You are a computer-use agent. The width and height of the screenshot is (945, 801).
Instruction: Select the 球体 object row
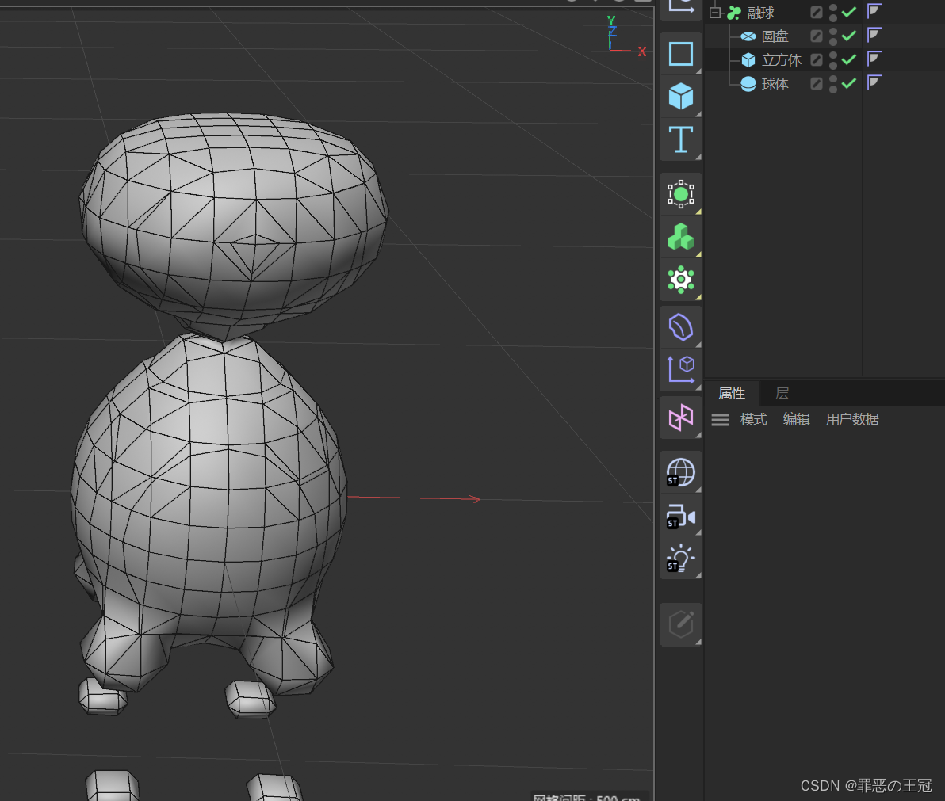pyautogui.click(x=775, y=84)
